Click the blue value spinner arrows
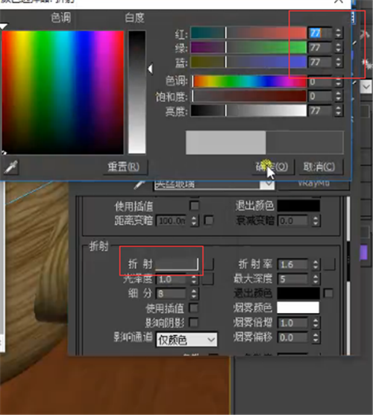Screen dimensions: 373x415 tap(338, 63)
